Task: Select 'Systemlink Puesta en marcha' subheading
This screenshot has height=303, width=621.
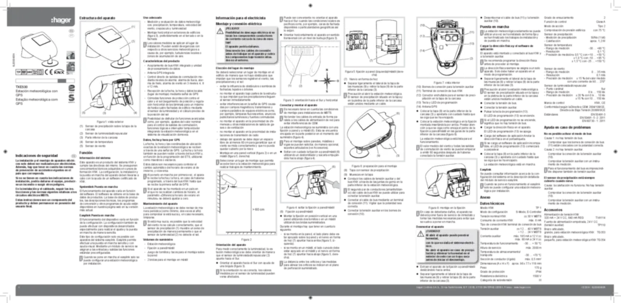Action: (x=99, y=186)
